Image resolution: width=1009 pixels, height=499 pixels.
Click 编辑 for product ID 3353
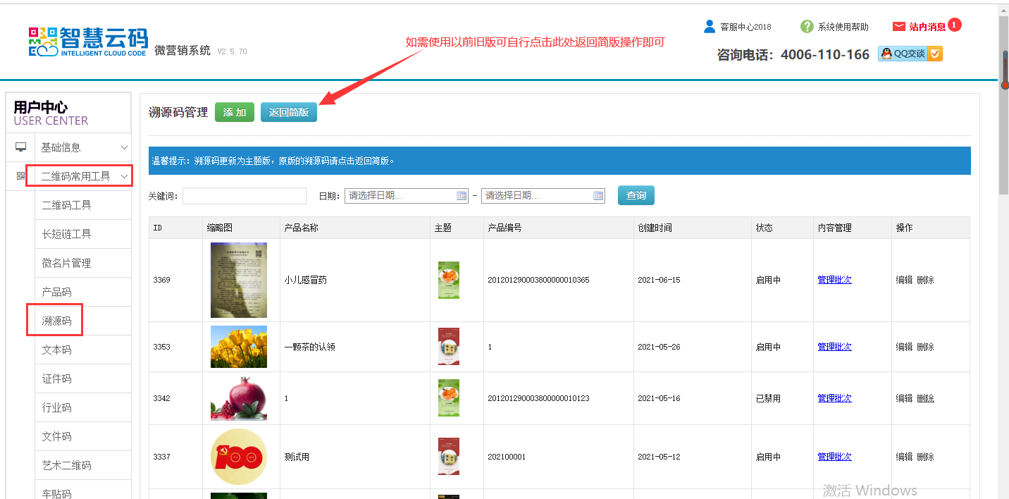[904, 347]
